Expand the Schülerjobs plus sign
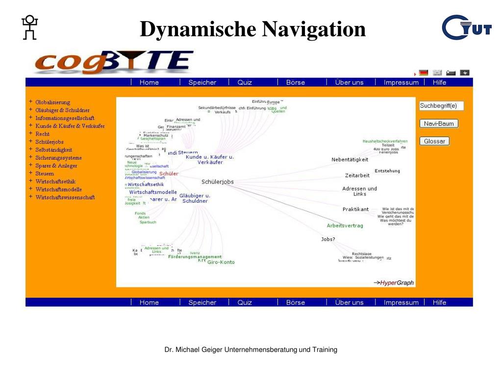502x376 pixels. point(31,141)
